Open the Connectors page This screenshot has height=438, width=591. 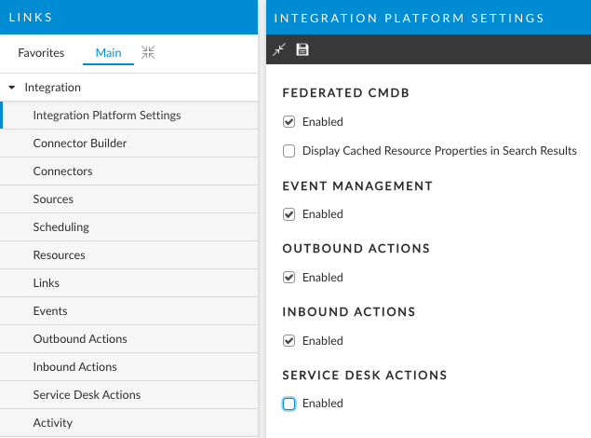(62, 171)
